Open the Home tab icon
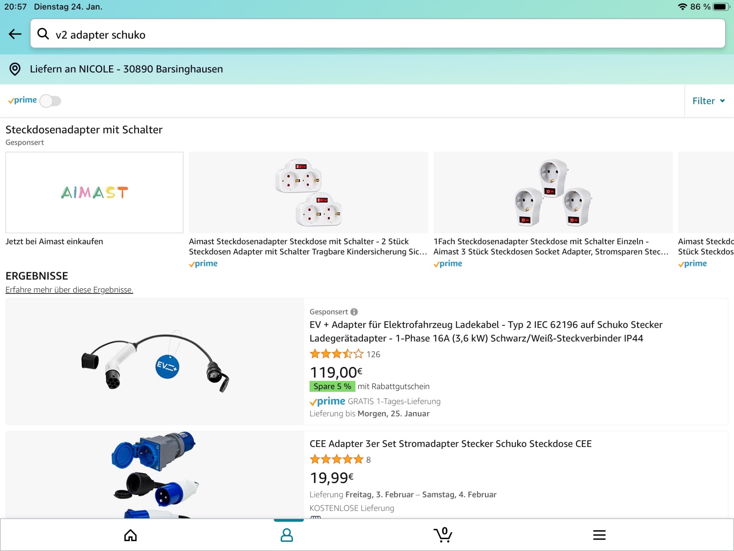 (130, 535)
